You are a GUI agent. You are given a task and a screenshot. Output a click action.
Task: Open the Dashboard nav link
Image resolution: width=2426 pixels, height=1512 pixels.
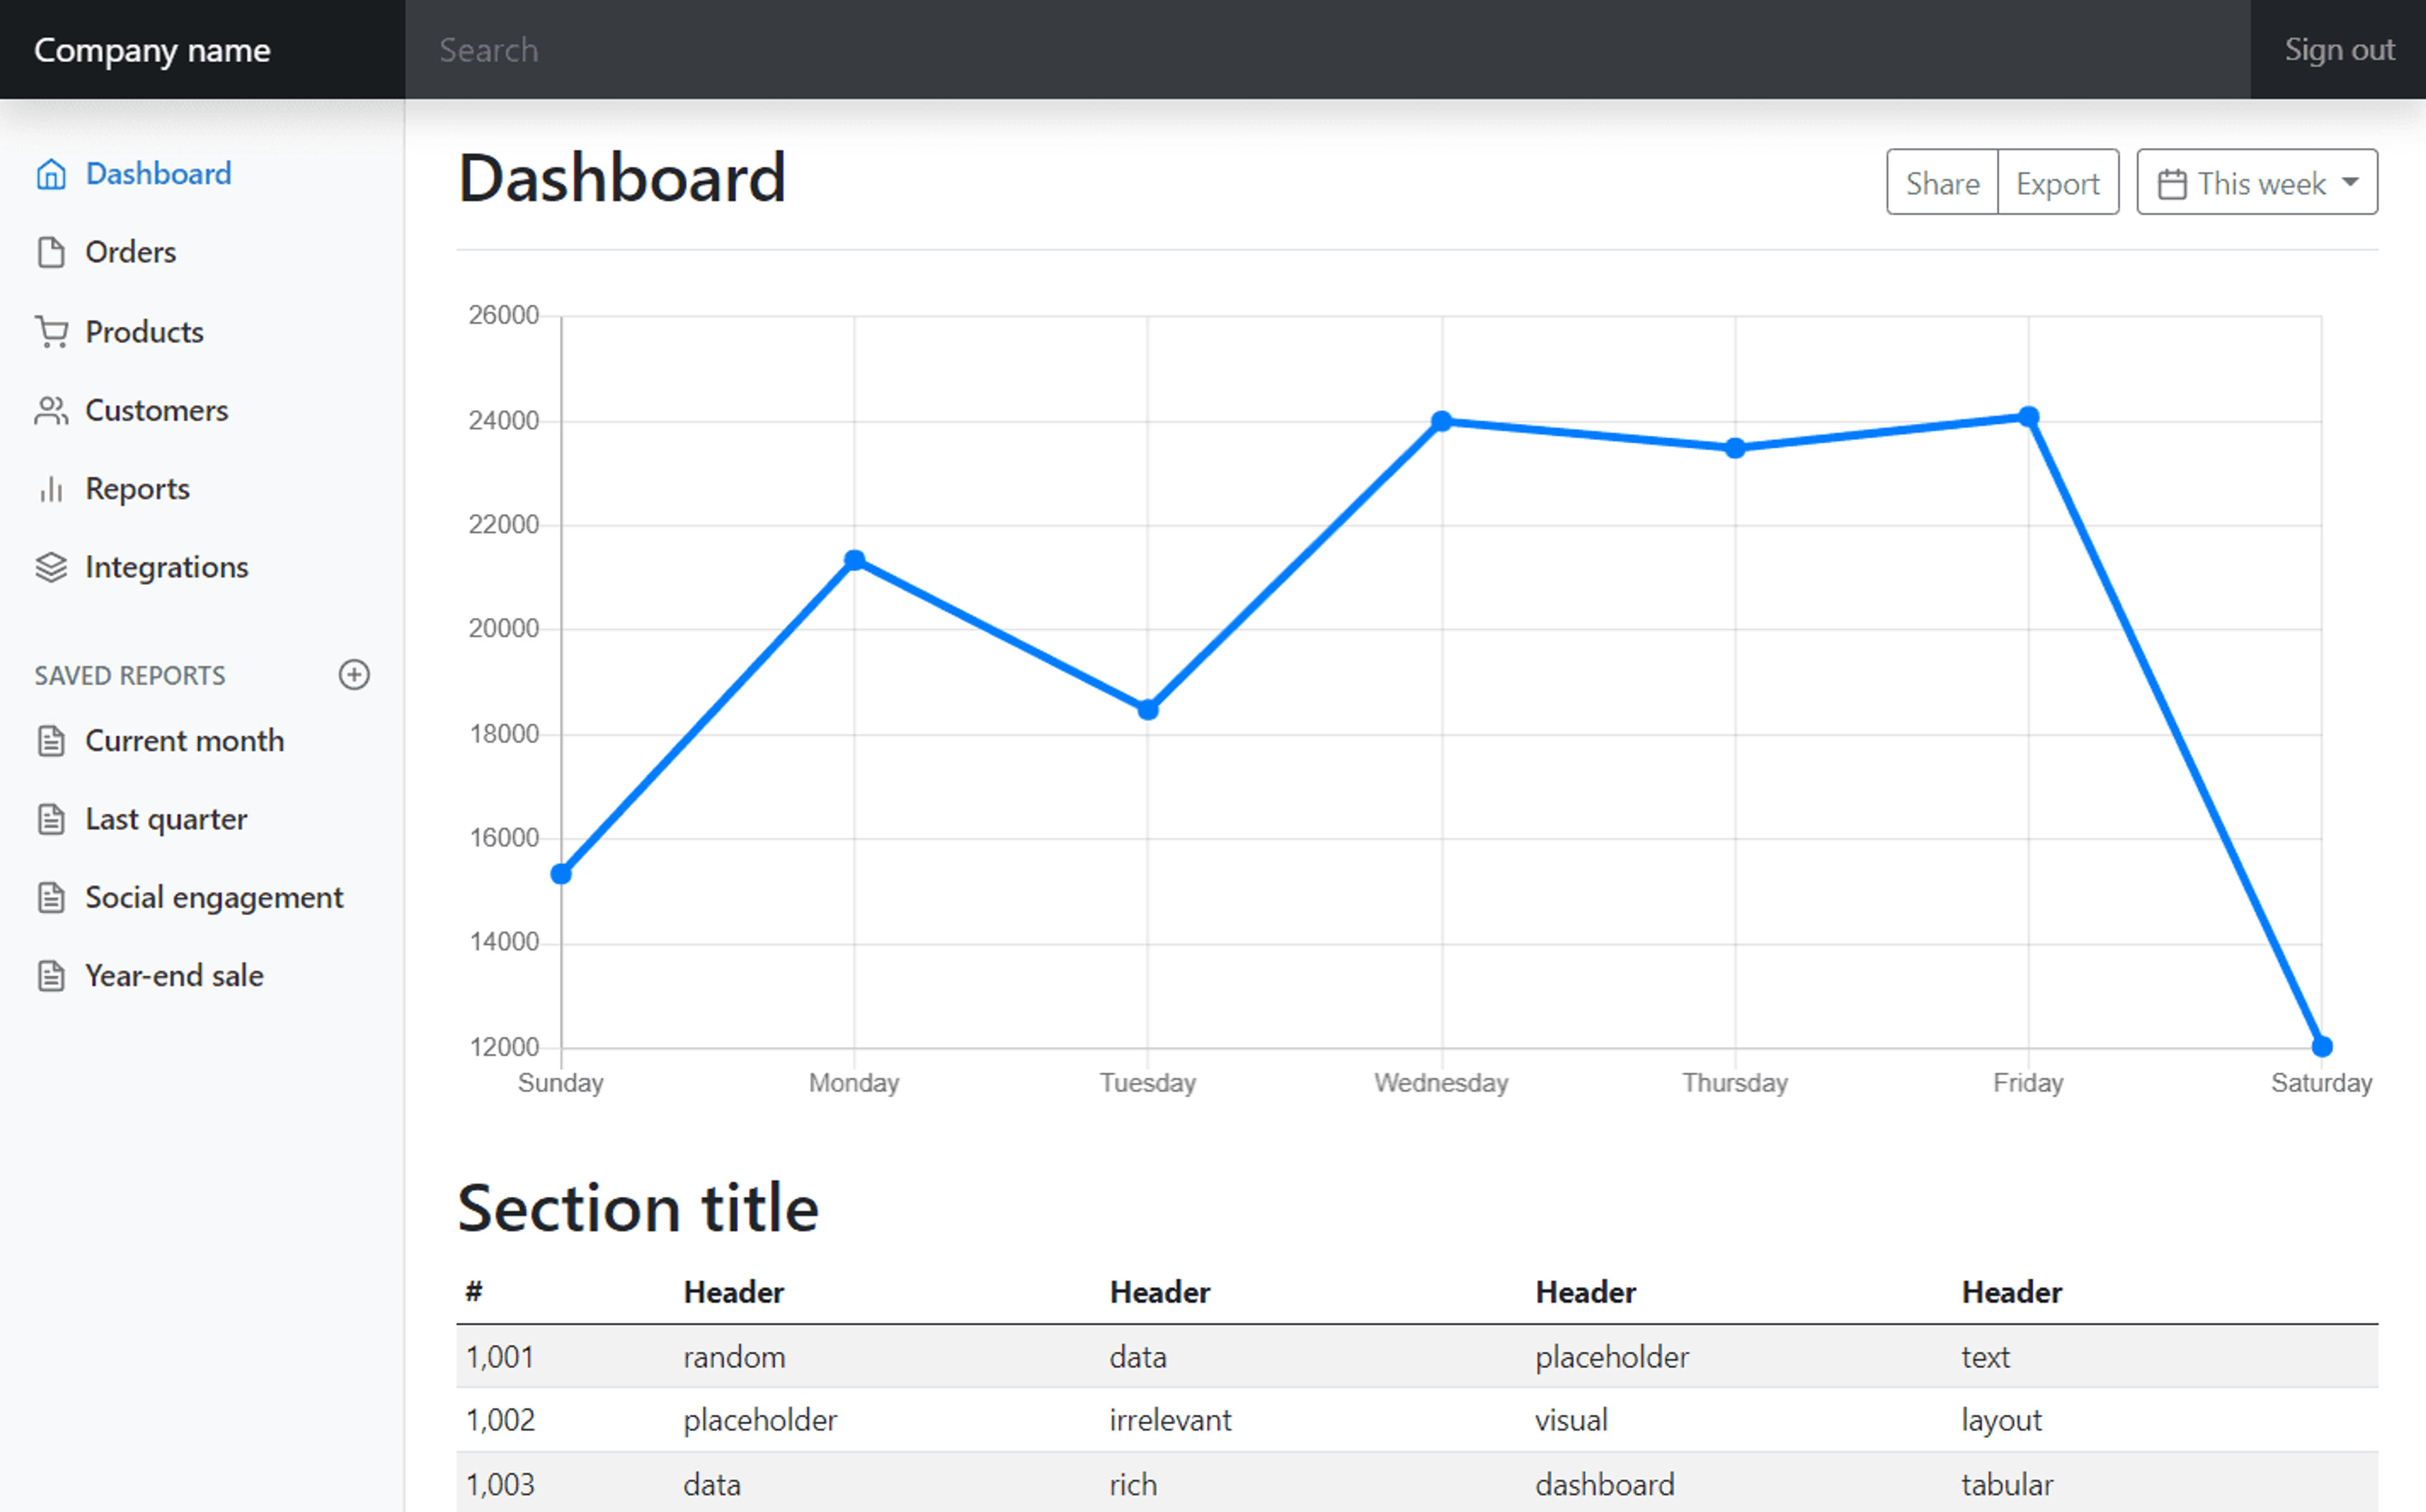pos(159,174)
